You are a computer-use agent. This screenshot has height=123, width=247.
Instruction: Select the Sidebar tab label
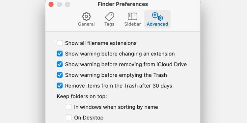132,24
